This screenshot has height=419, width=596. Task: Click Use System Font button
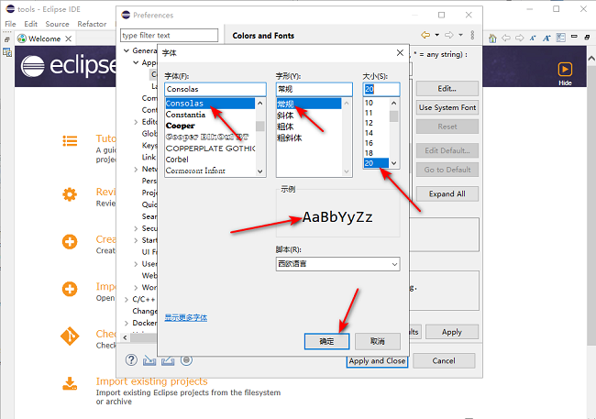(447, 107)
